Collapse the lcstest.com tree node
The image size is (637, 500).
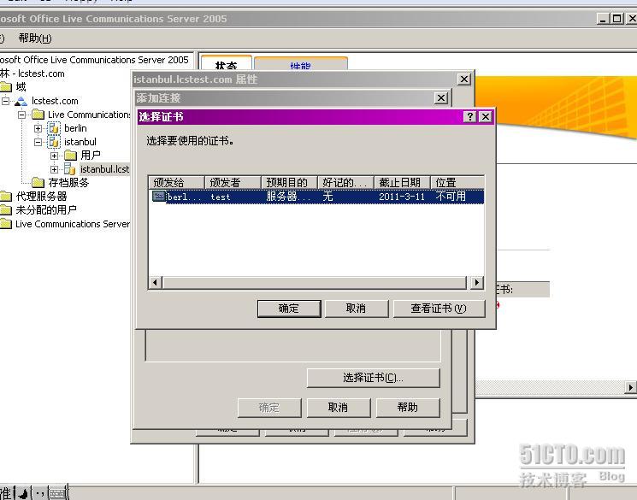click(5, 101)
